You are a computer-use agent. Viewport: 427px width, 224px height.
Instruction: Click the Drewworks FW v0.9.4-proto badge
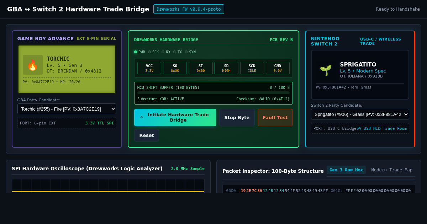(189, 9)
